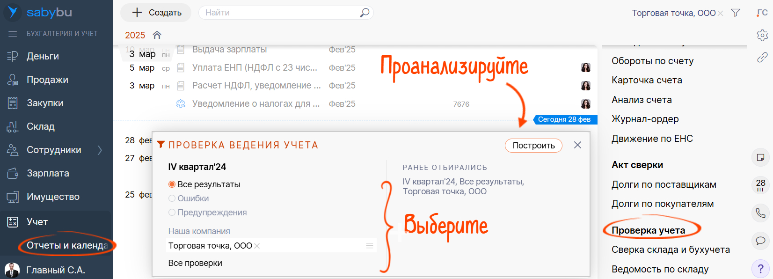The image size is (773, 279).
Task: Open the filter funnel icon in header
Action: point(736,13)
